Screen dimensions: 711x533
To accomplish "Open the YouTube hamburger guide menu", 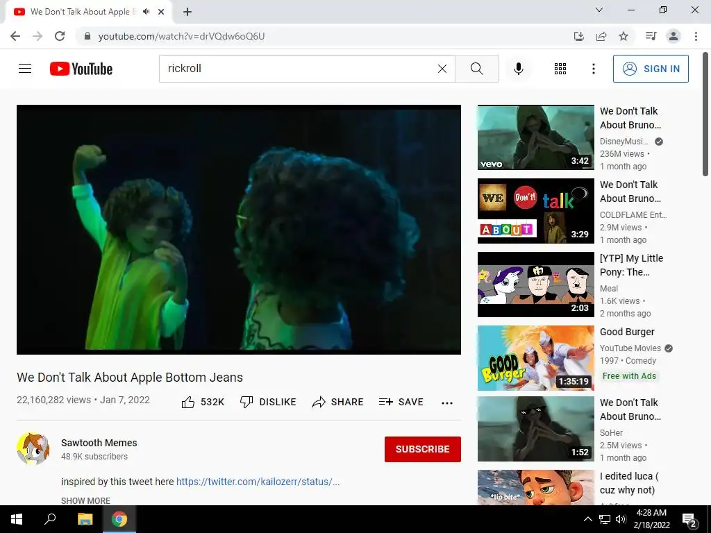I will point(25,69).
